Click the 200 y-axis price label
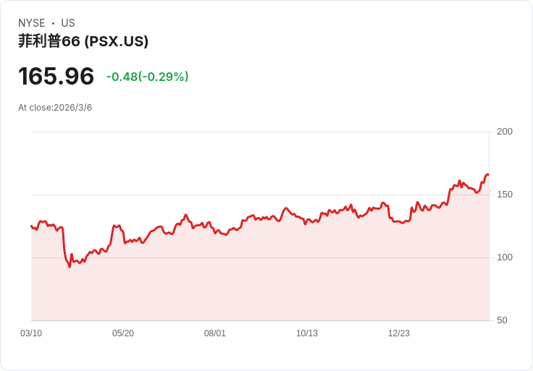 click(x=504, y=132)
